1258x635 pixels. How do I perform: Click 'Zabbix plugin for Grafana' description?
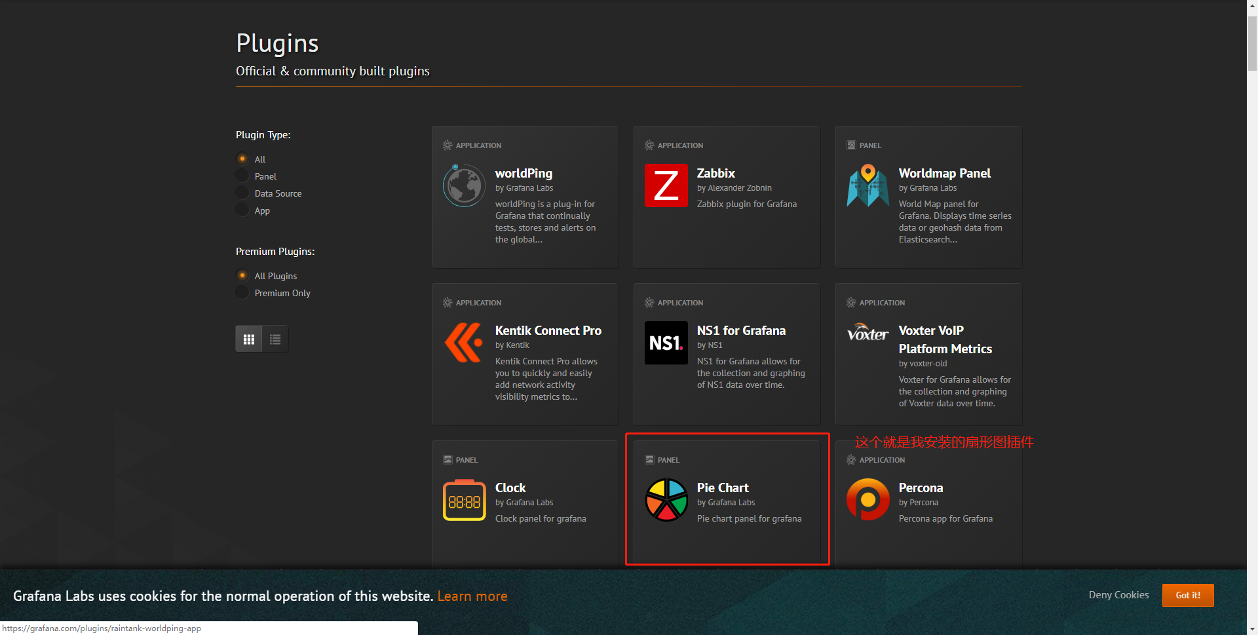pos(747,204)
